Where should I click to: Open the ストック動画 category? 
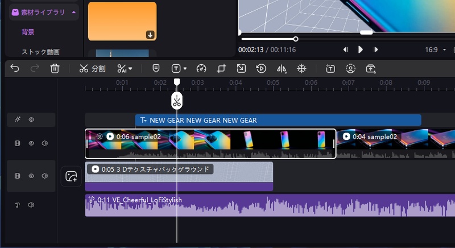tap(40, 52)
